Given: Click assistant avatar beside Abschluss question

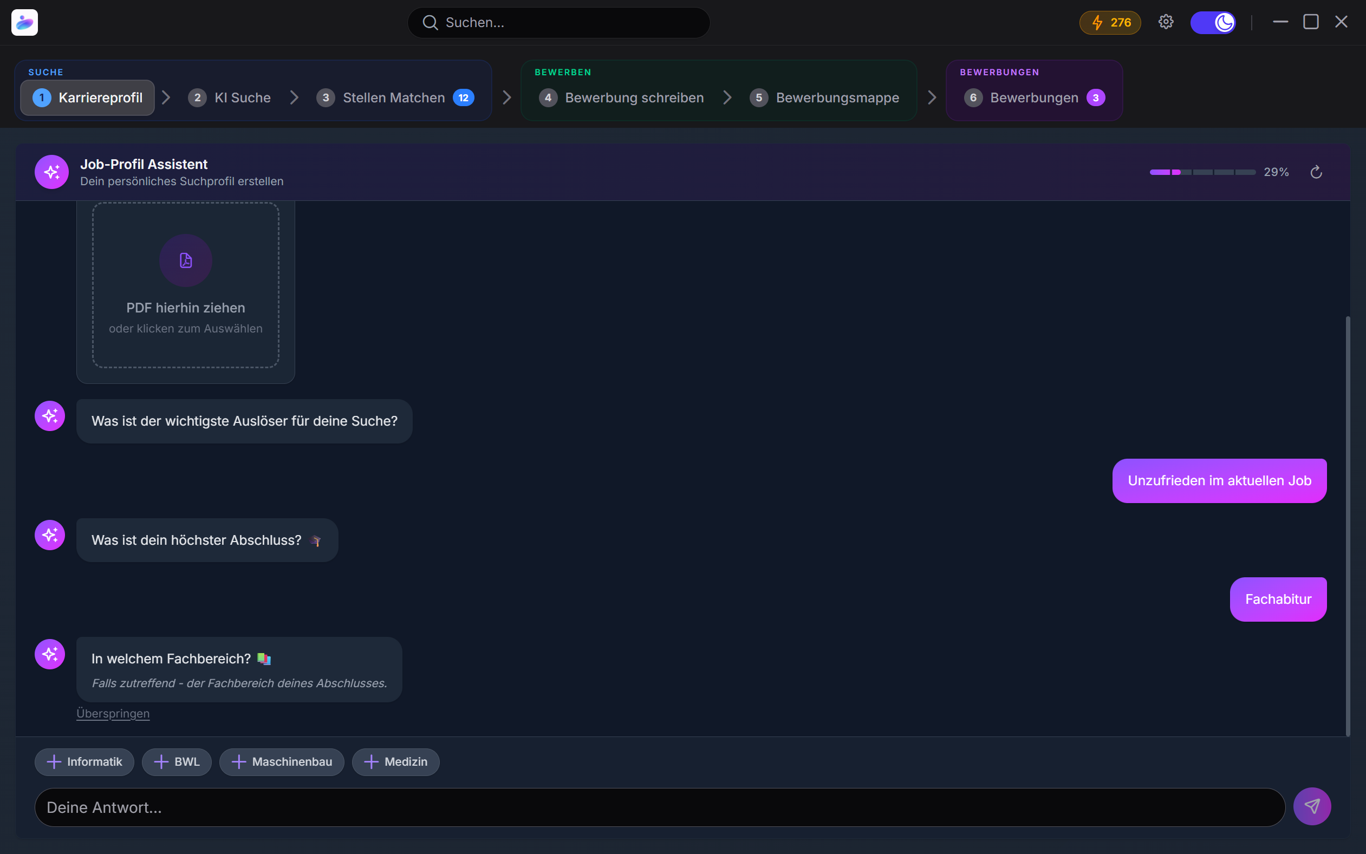Looking at the screenshot, I should pos(50,534).
